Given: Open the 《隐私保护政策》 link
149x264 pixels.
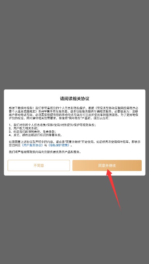Looking at the screenshot, I should pos(59,145).
